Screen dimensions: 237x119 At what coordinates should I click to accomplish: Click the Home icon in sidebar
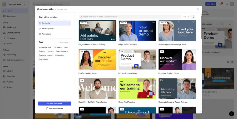click(4, 11)
